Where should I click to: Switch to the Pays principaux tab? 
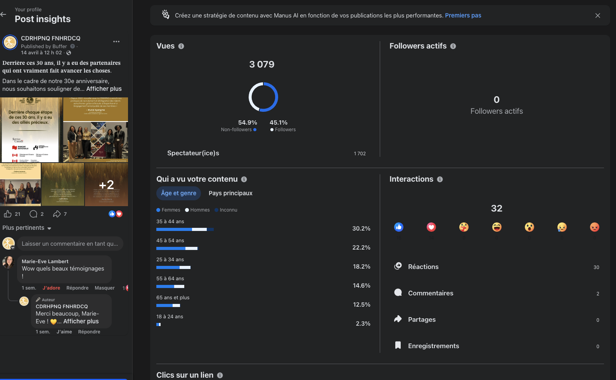tap(230, 193)
